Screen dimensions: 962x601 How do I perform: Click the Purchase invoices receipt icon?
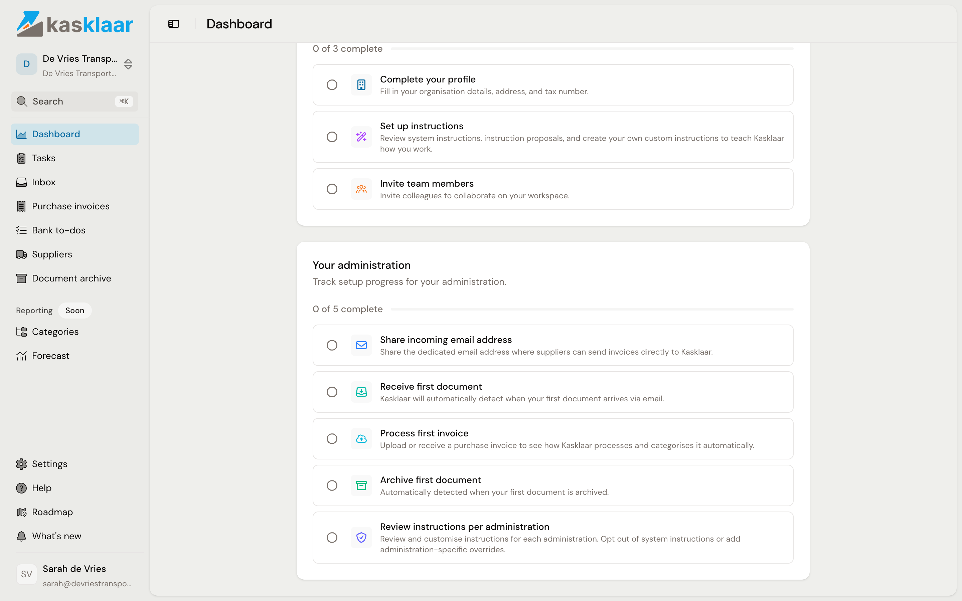click(x=21, y=206)
